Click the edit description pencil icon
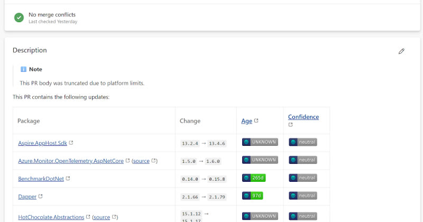This screenshot has height=222, width=423. click(401, 51)
